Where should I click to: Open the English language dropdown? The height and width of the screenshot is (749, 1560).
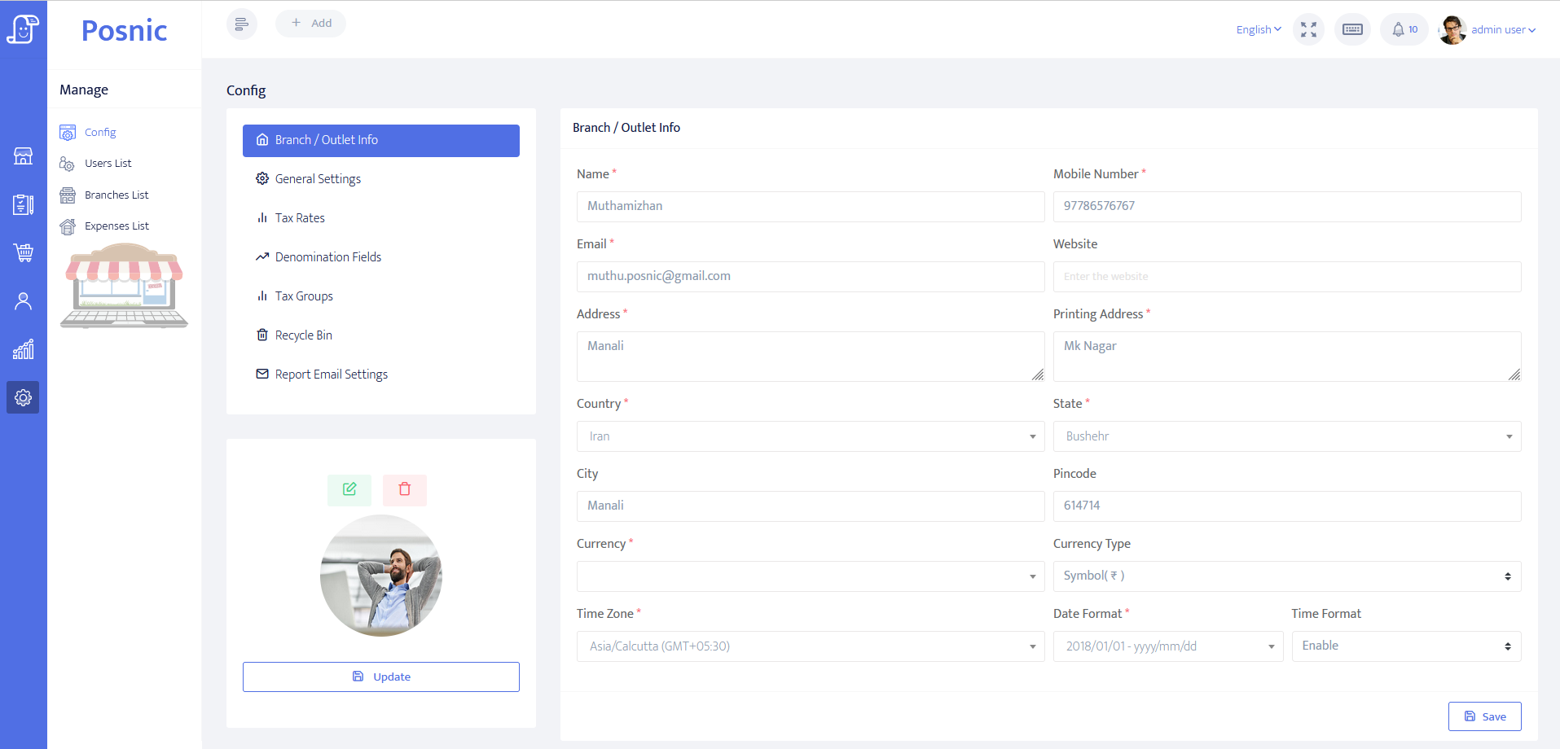coord(1258,29)
